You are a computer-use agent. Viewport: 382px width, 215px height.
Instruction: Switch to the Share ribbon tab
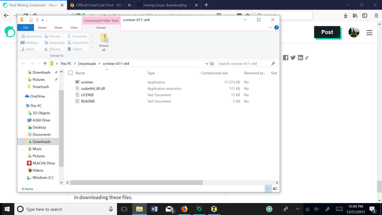tap(58, 27)
